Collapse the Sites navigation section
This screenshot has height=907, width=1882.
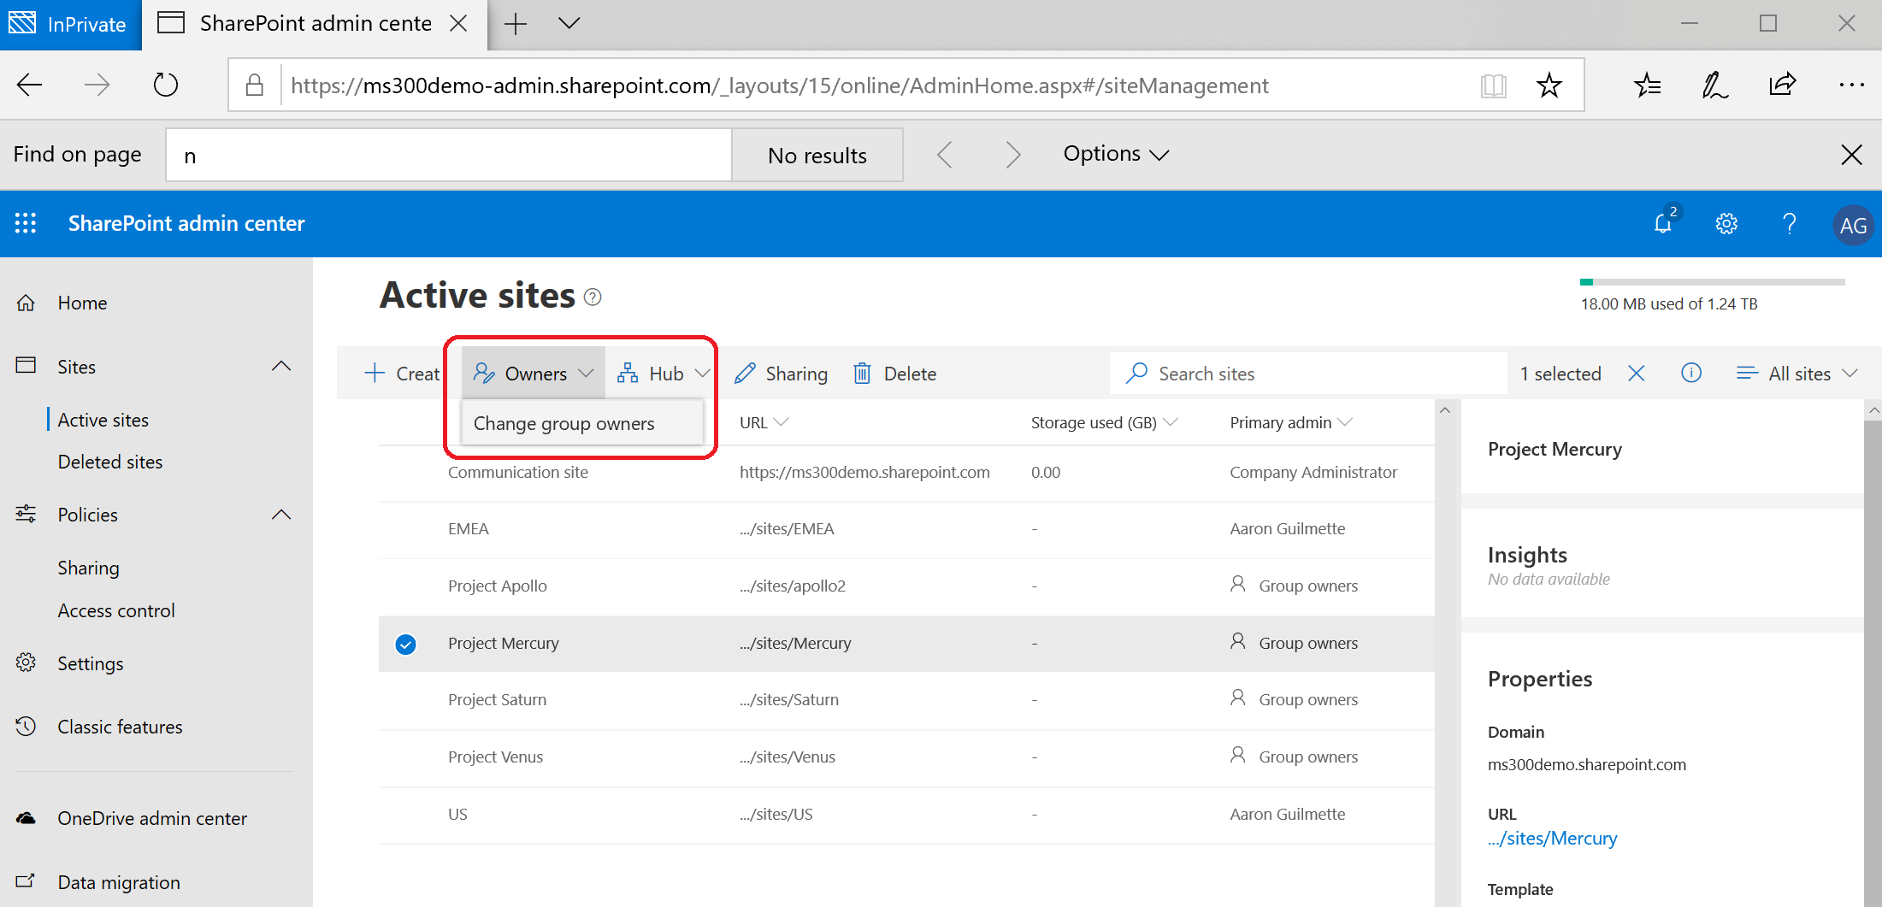280,366
